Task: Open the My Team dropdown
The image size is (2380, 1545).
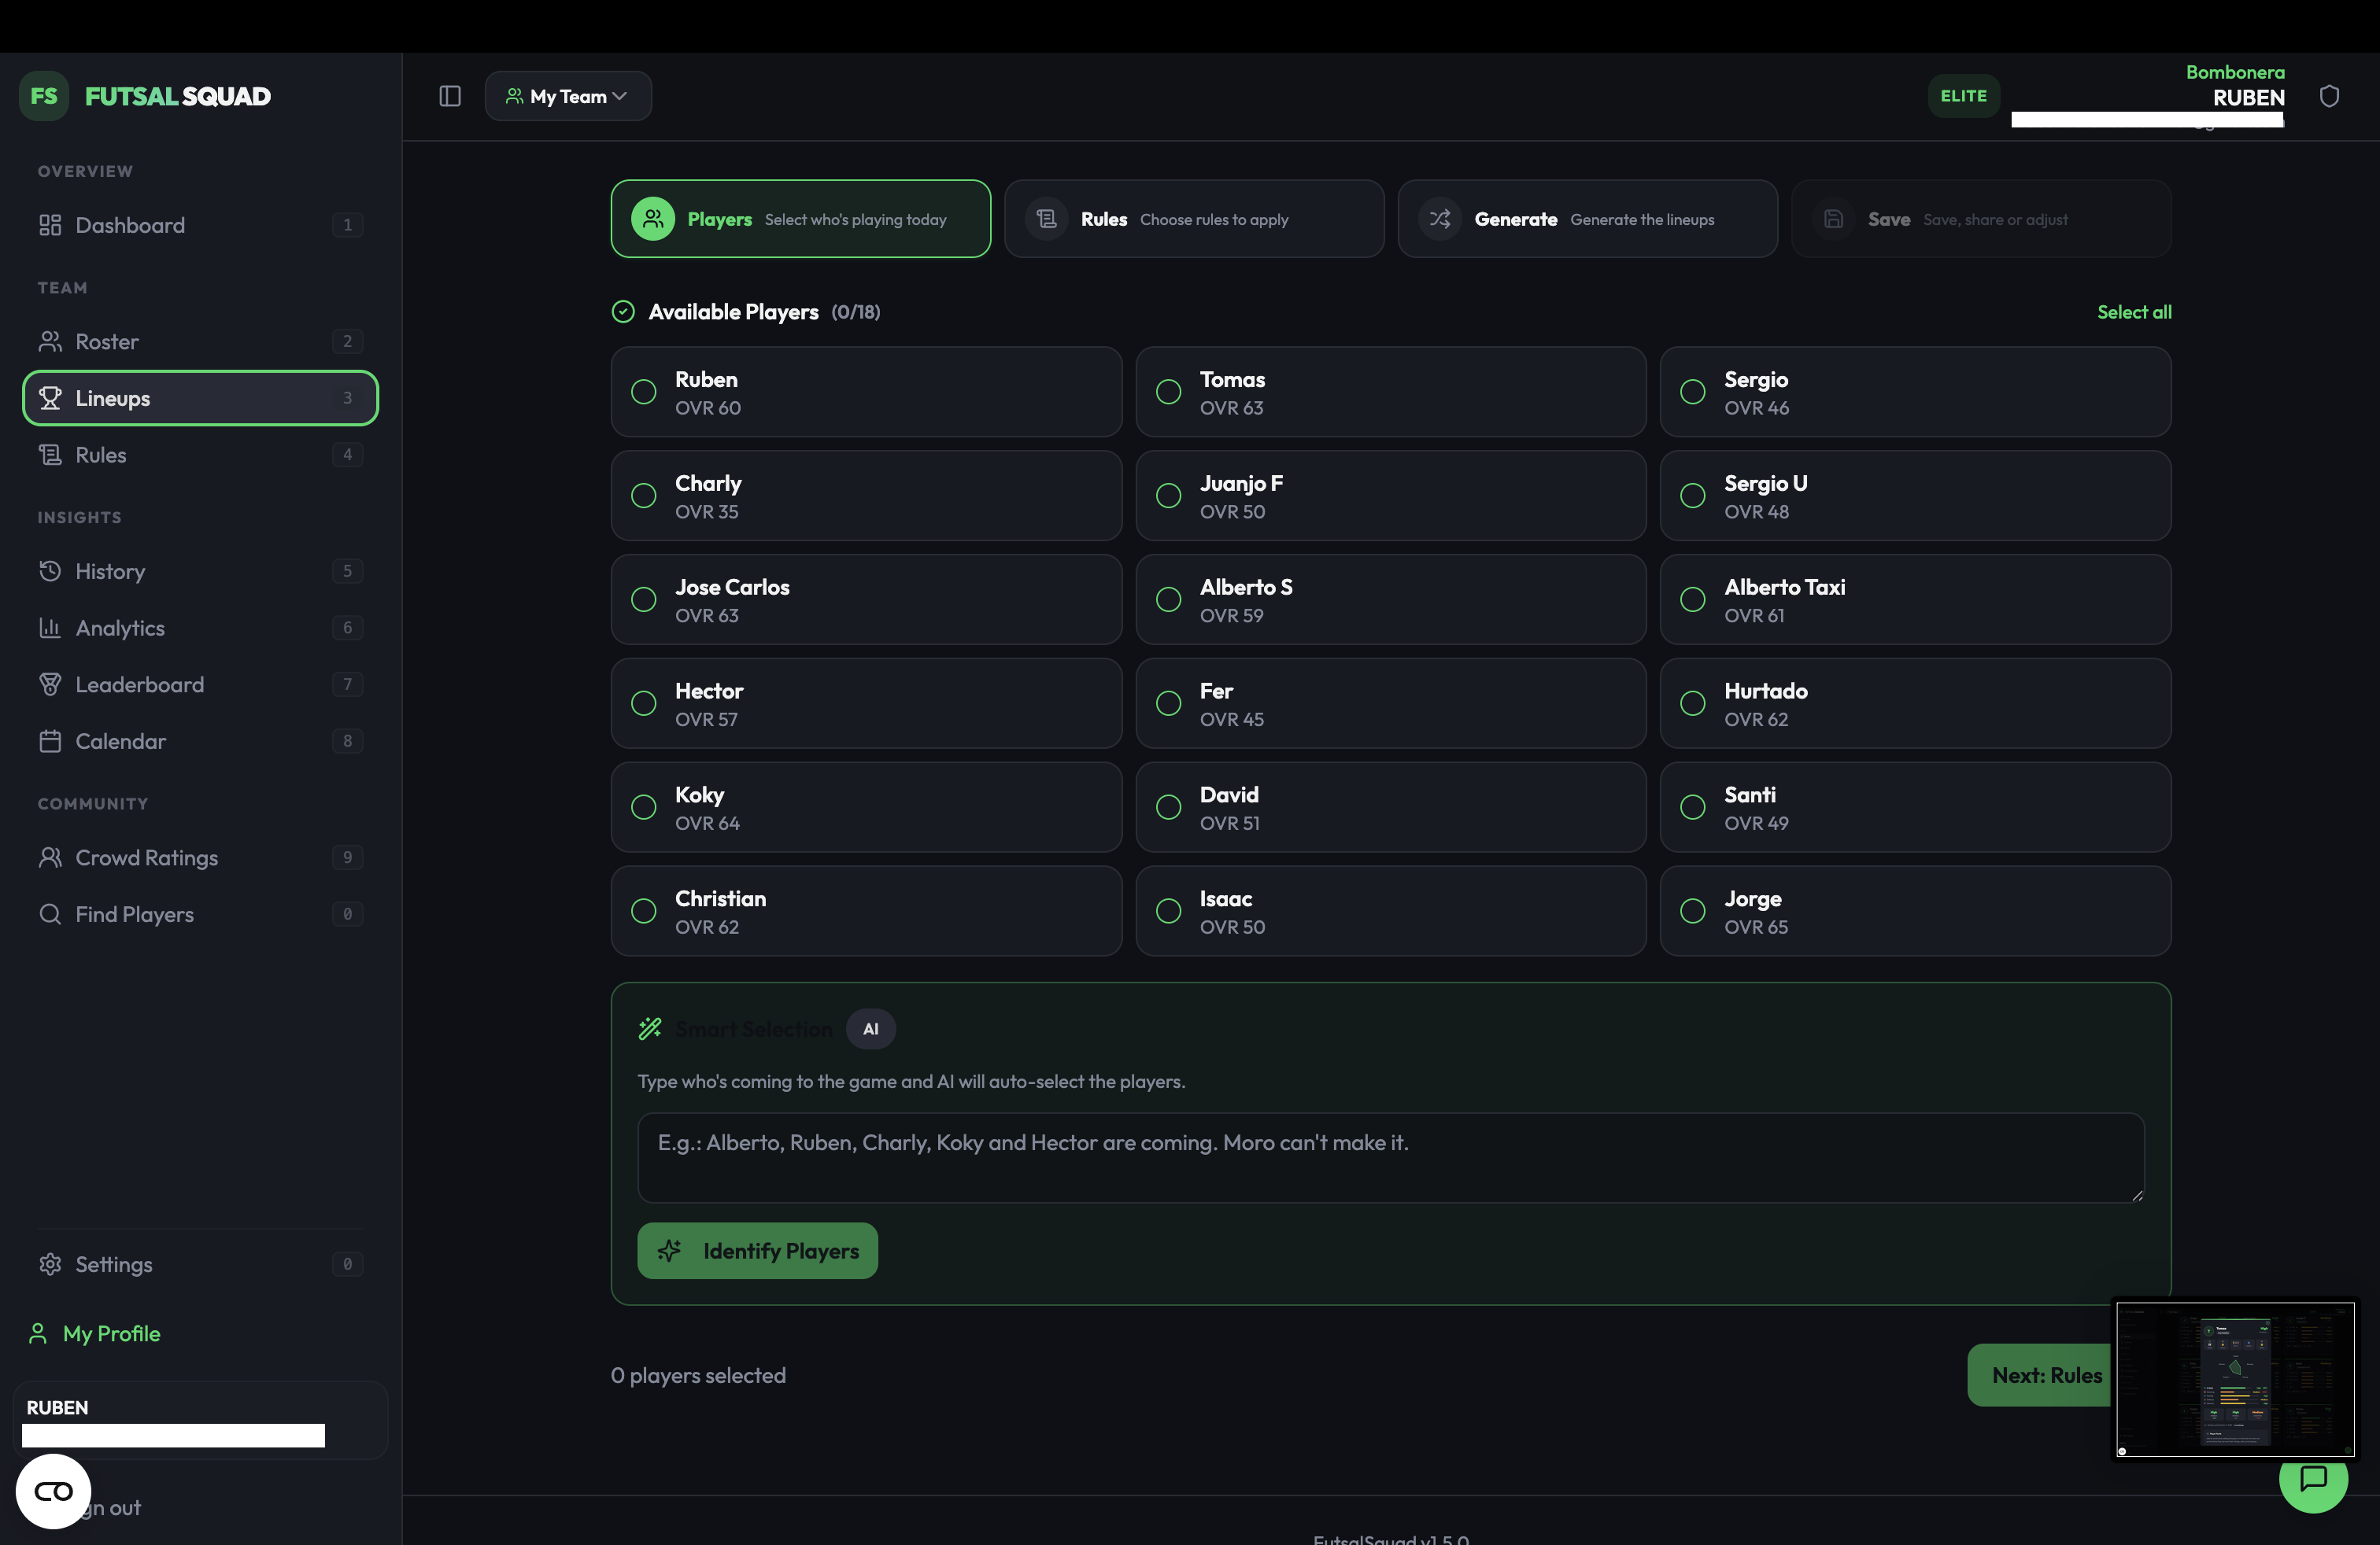Action: [x=568, y=96]
